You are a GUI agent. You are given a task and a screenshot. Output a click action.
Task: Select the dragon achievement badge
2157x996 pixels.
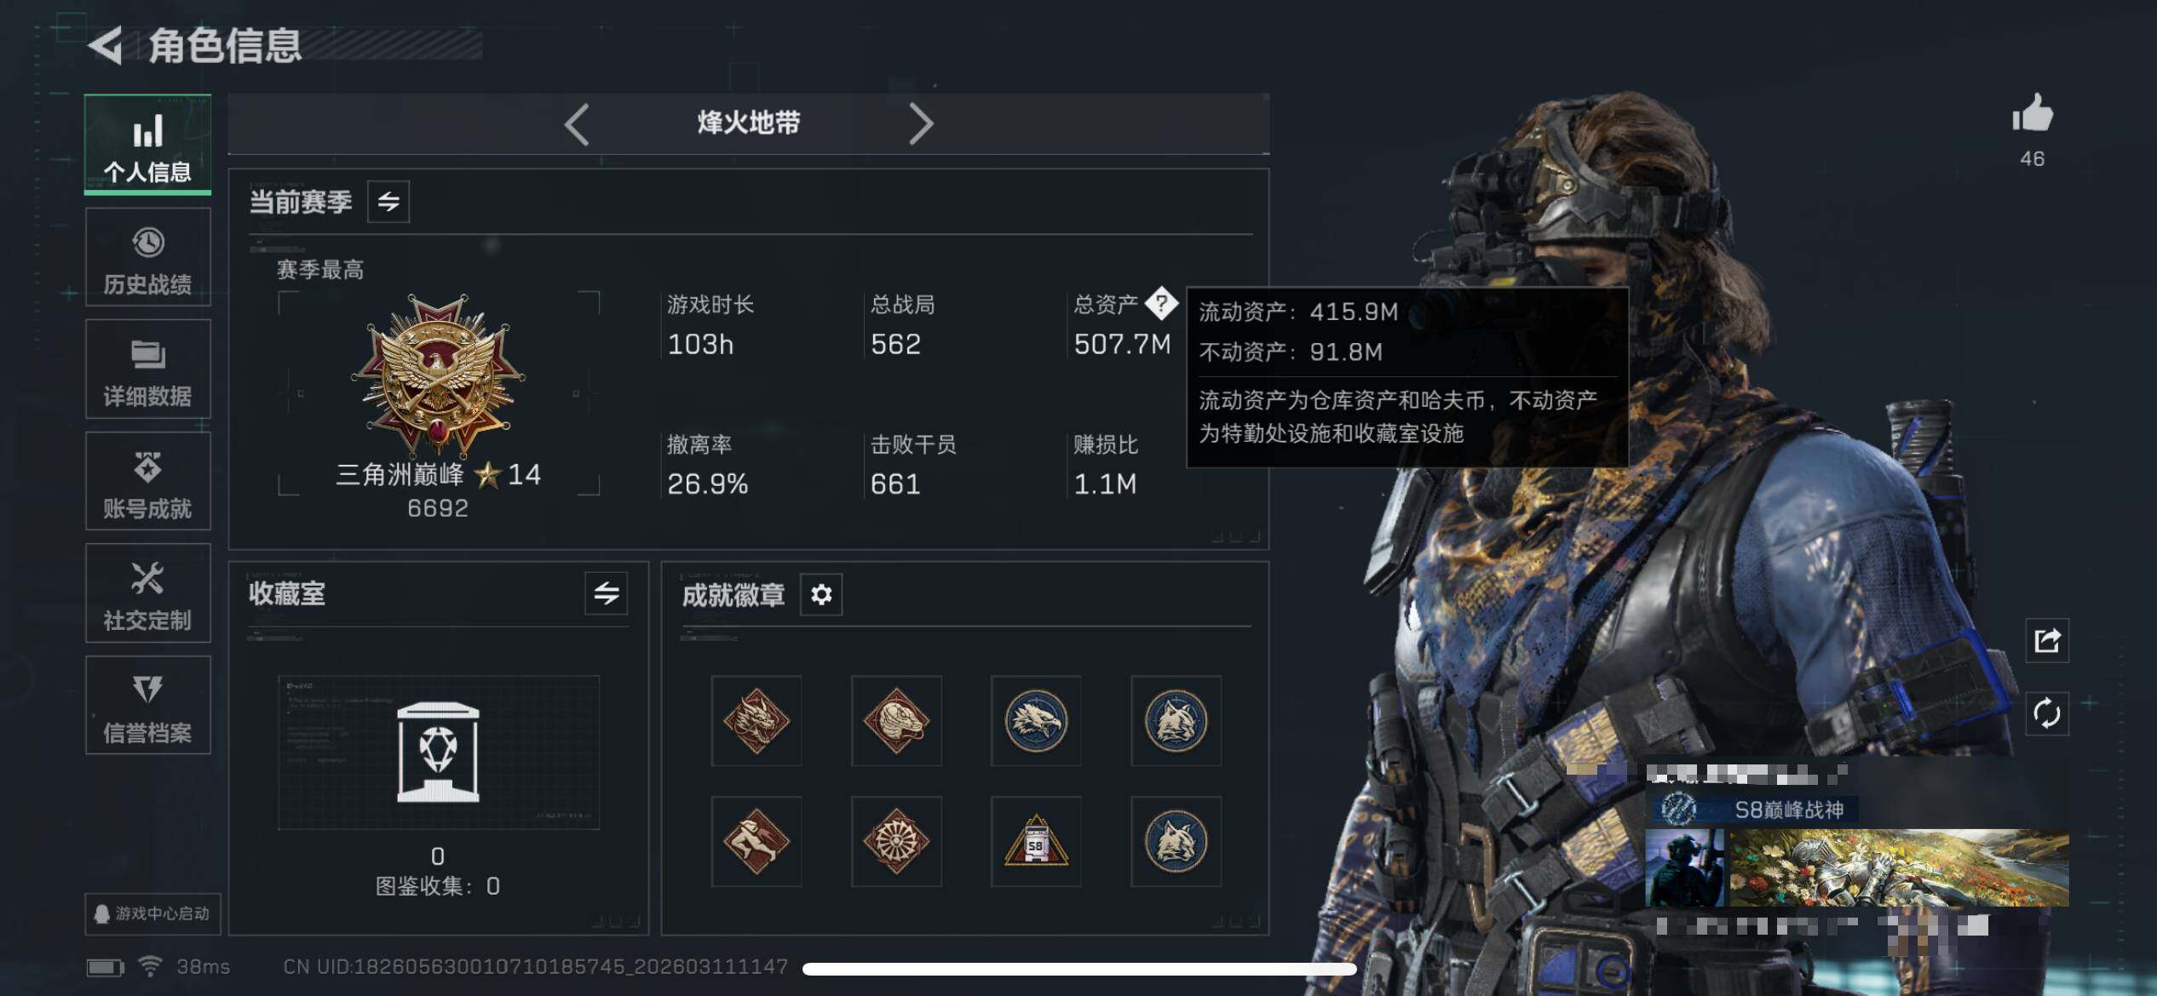[756, 721]
